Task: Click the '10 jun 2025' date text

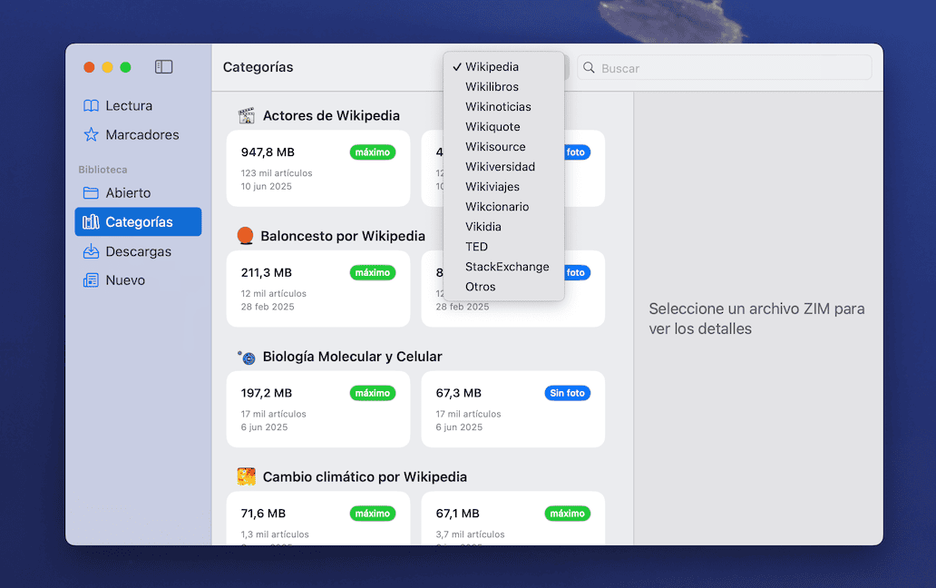Action: (x=267, y=186)
